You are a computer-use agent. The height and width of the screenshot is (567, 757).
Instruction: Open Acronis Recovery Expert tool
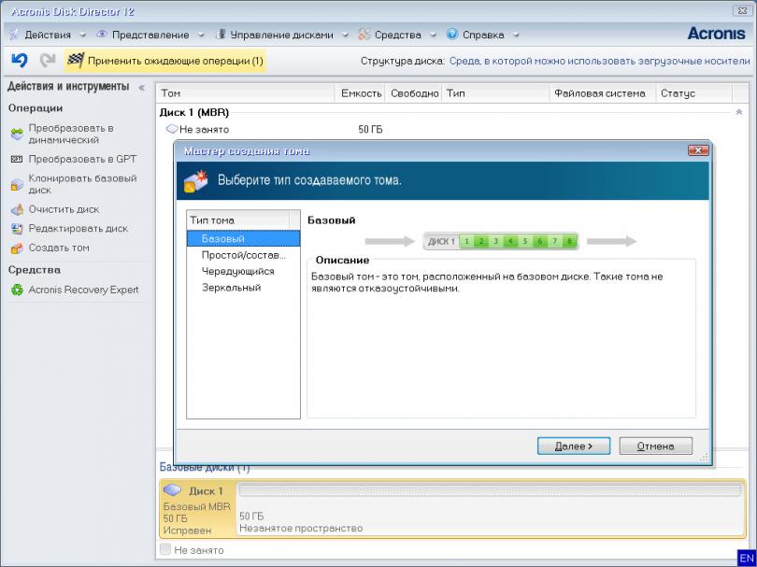[83, 290]
